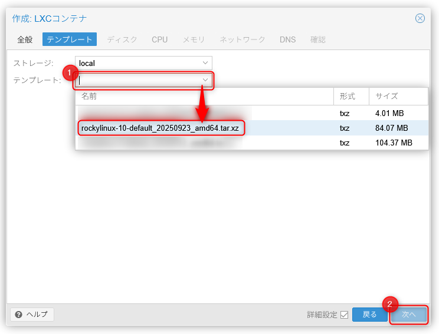Click the 次へ button
The height and width of the screenshot is (334, 439).
pos(409,315)
